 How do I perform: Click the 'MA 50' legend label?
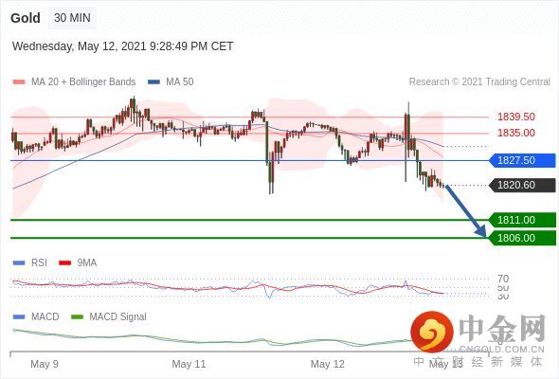pyautogui.click(x=180, y=81)
